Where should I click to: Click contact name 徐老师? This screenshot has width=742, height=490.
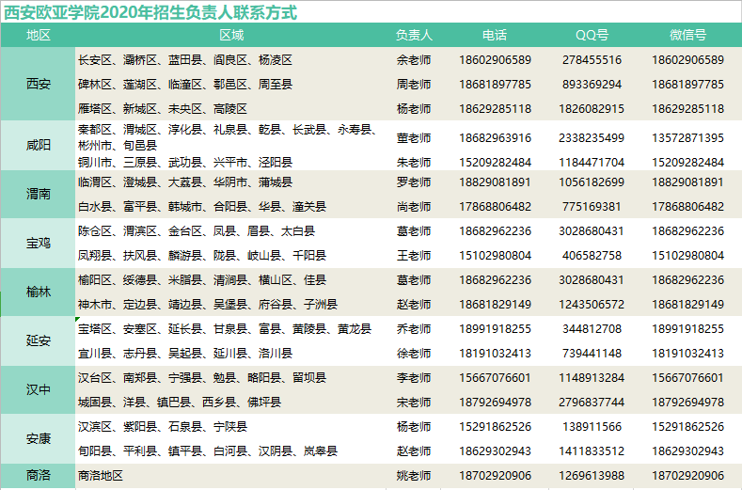pos(414,354)
